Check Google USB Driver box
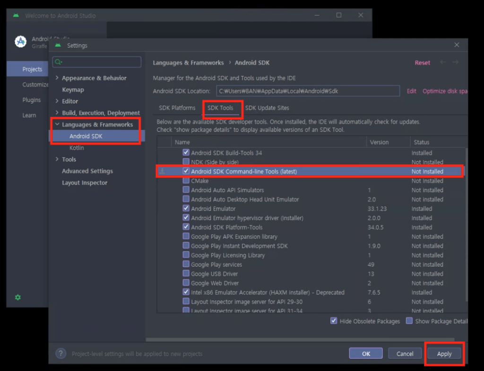The width and height of the screenshot is (484, 371). pos(186,273)
